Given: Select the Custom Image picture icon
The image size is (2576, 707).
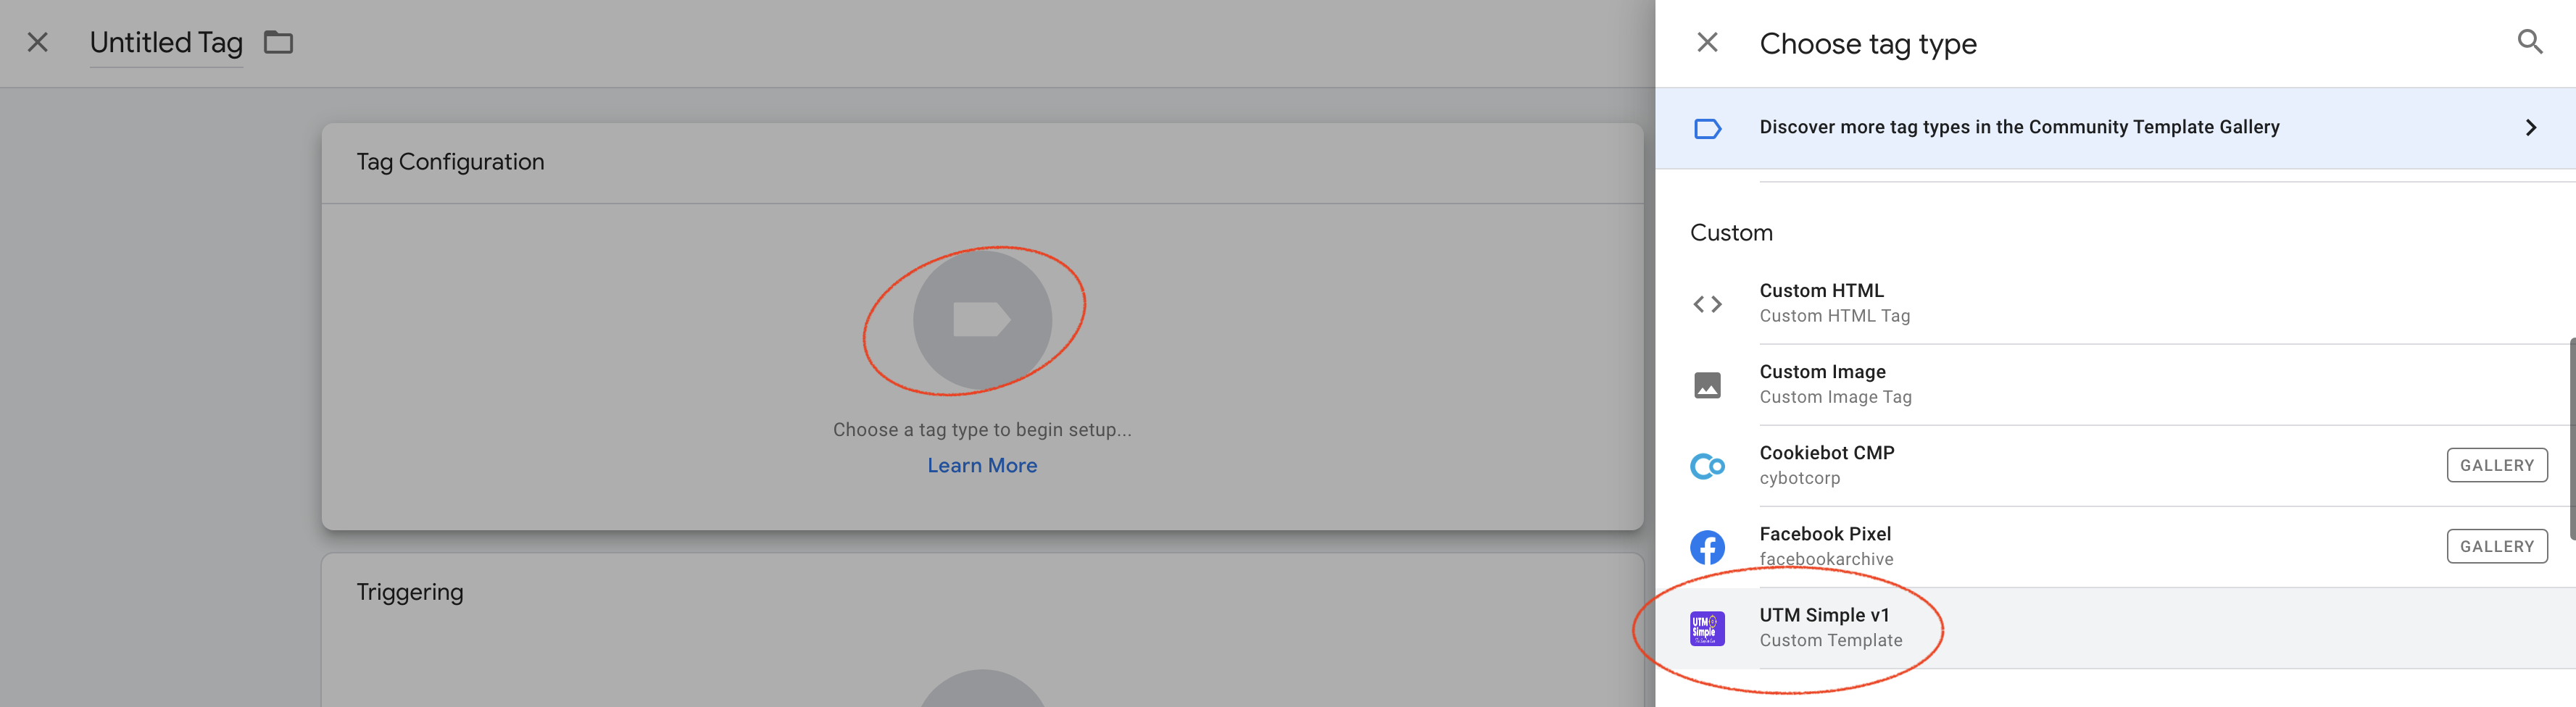Looking at the screenshot, I should (x=1707, y=385).
